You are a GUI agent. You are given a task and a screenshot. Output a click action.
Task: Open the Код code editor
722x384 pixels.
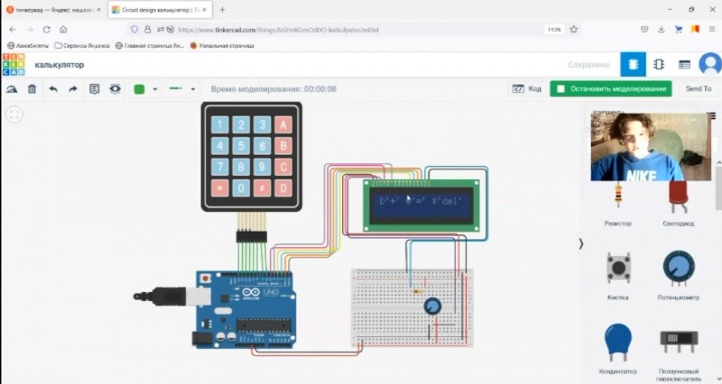coord(527,89)
